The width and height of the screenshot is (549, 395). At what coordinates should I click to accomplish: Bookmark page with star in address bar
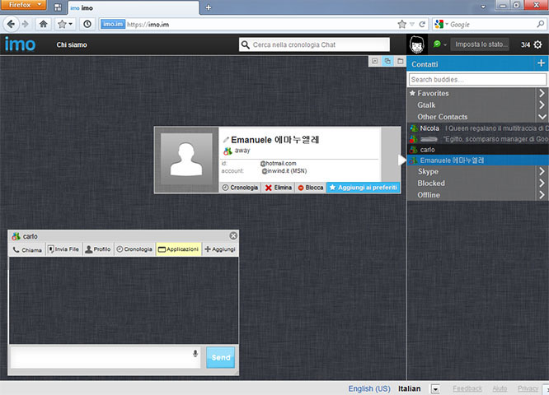tap(401, 24)
